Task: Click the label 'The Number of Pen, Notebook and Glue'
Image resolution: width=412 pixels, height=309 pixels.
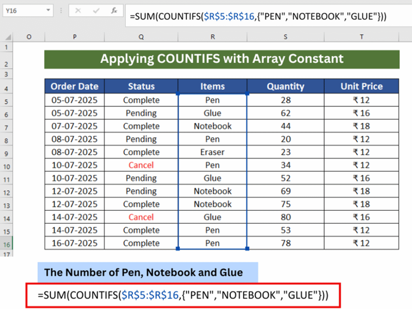Action: pyautogui.click(x=148, y=272)
